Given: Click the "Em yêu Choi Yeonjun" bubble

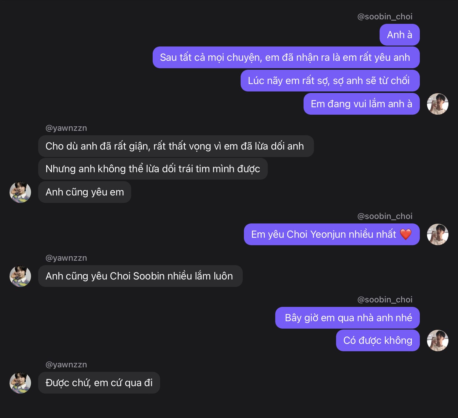Looking at the screenshot, I should click(332, 234).
